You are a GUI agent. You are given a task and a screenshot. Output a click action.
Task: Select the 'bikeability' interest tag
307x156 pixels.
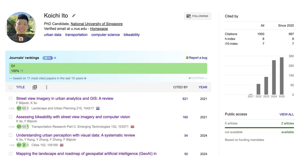point(132,35)
